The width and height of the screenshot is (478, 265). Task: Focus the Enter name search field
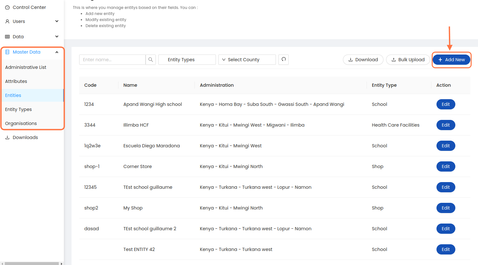(112, 60)
